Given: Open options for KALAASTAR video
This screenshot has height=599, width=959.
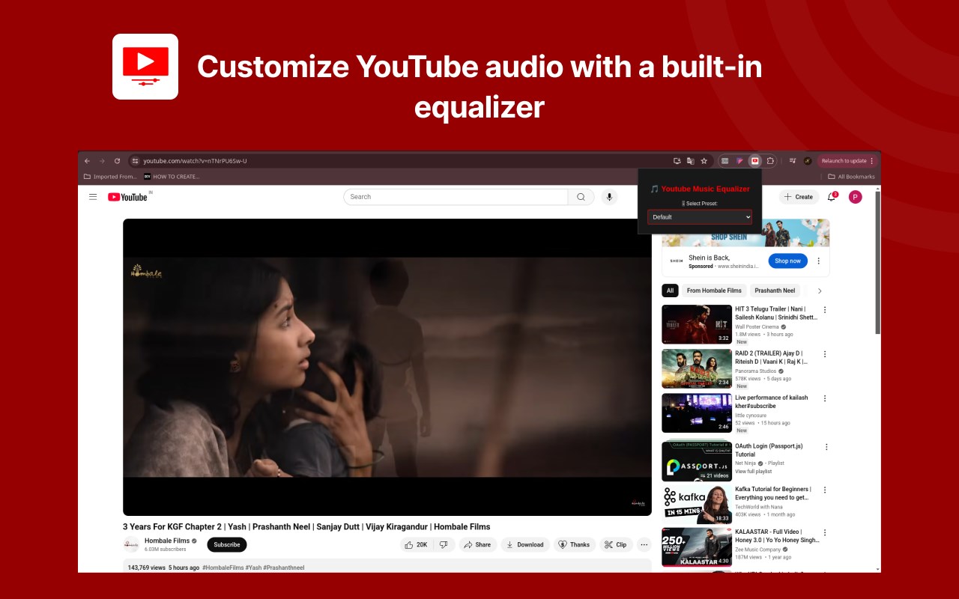Looking at the screenshot, I should pos(825,534).
